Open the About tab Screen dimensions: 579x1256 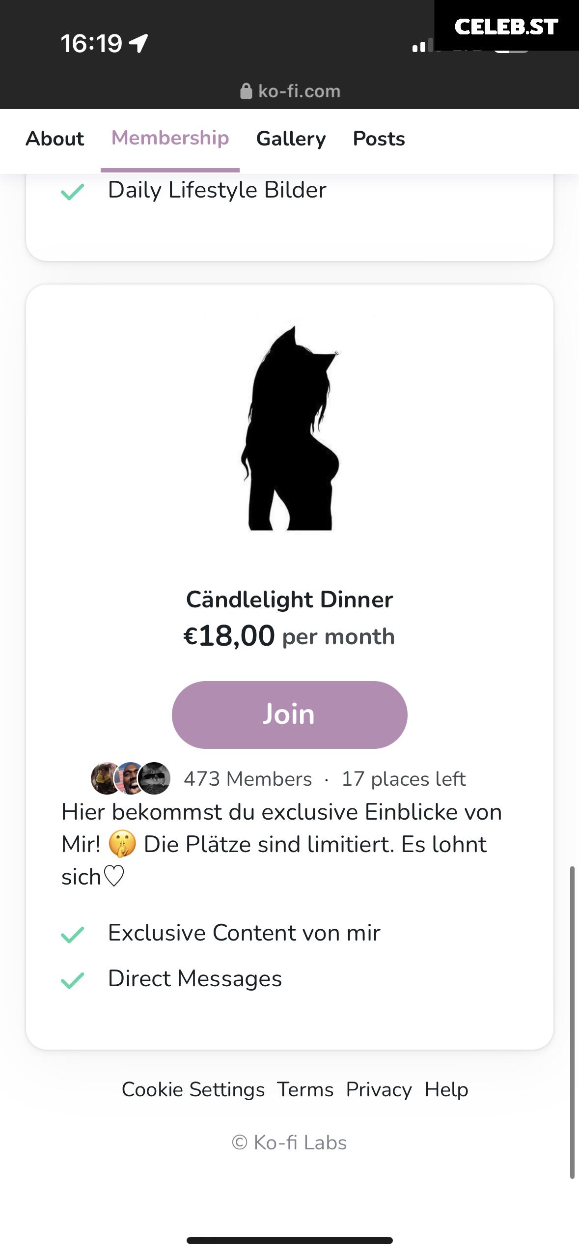click(x=55, y=139)
